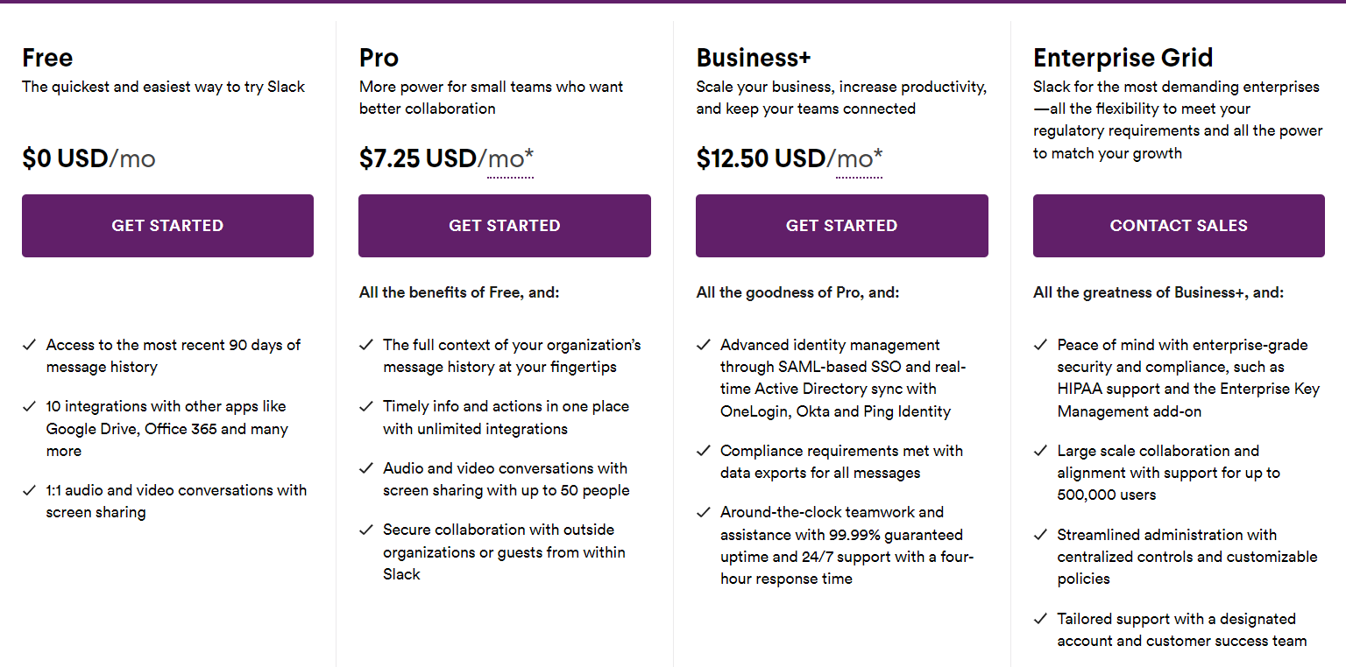Click the $0 USD/mo price text
This screenshot has width=1346, height=667.
point(89,158)
